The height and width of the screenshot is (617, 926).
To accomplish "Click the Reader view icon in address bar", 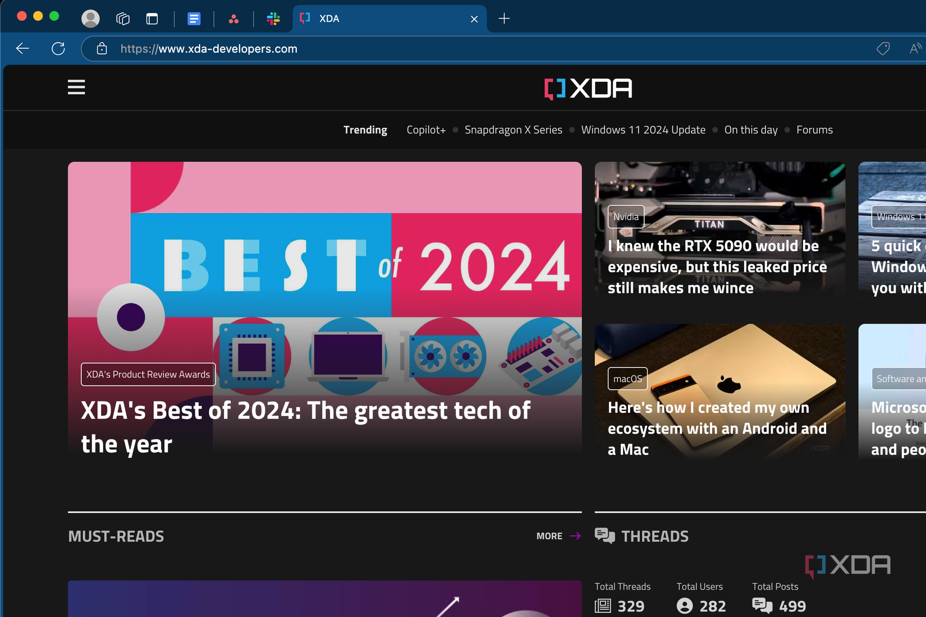I will 915,49.
